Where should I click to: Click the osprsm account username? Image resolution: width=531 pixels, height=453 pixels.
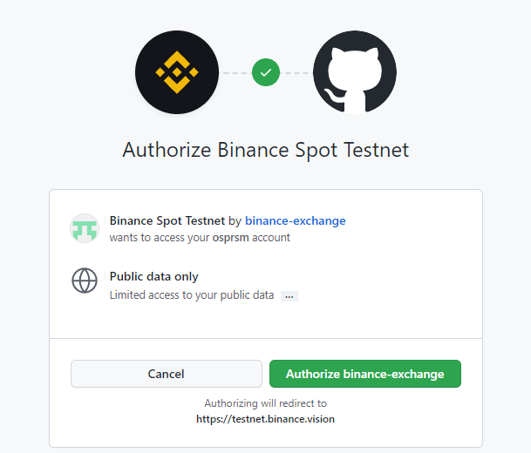point(231,237)
